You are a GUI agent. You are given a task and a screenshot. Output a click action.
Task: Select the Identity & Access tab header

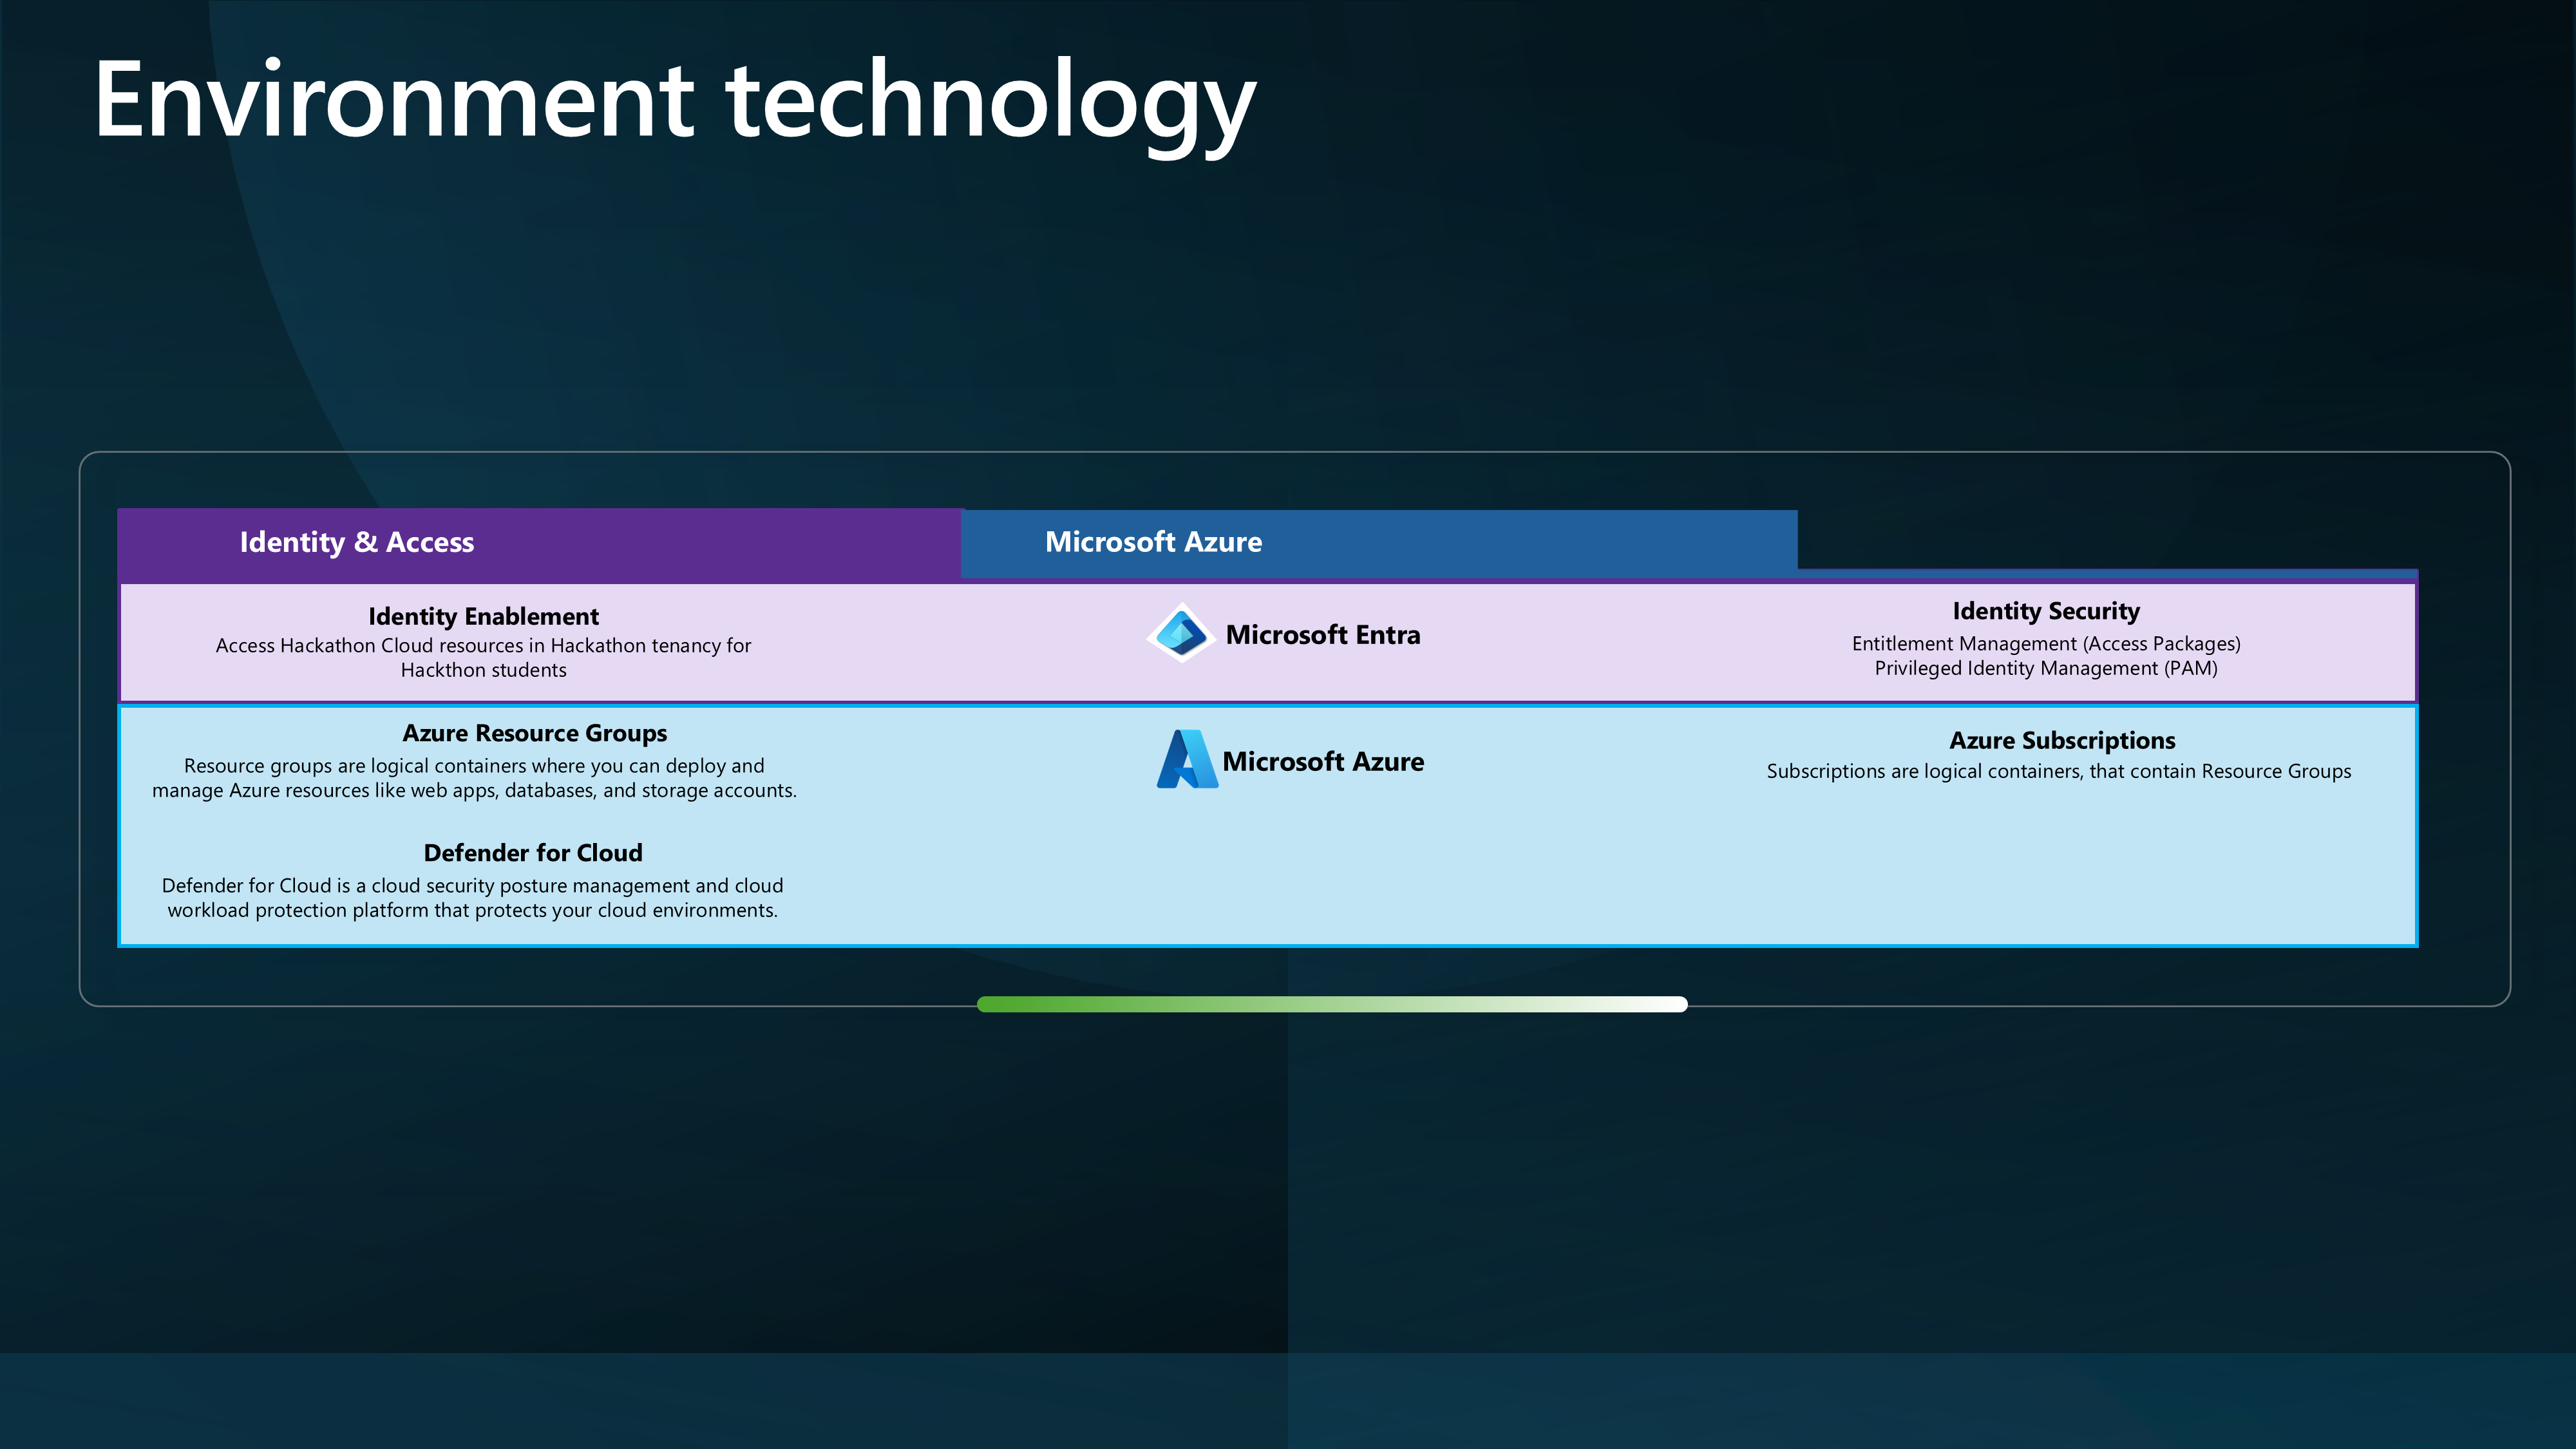540,543
